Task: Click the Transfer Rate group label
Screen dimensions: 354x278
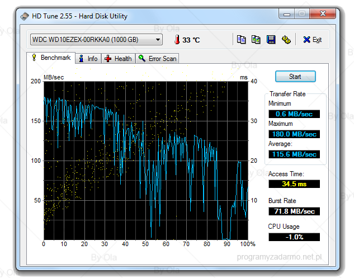Action: point(287,94)
